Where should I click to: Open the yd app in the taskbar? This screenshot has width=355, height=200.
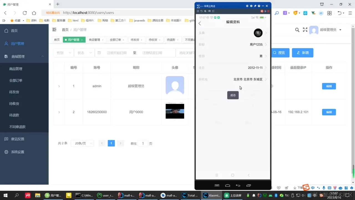pyautogui.click(x=28, y=195)
